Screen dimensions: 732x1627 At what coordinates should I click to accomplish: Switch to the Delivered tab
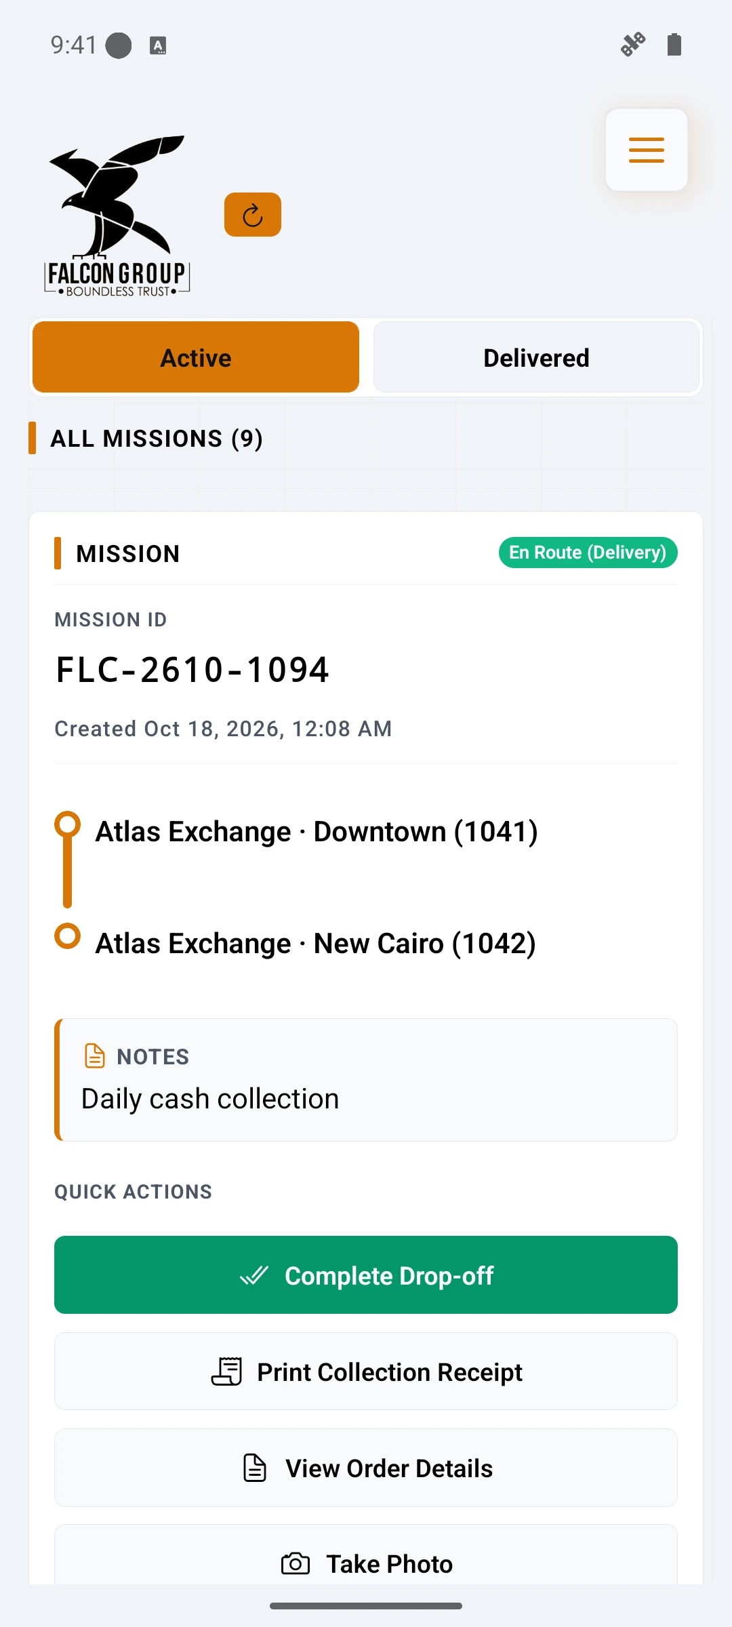click(x=536, y=357)
